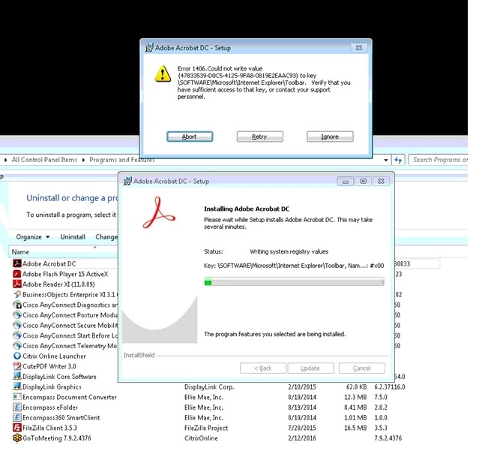
Task: Click the Search Programs input field
Action: (x=439, y=160)
